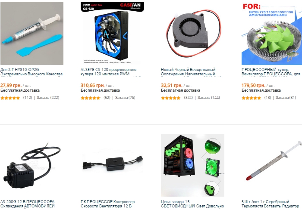The image size is (302, 210).
Task: Open the green CPU cooler product image
Action: (272, 33)
